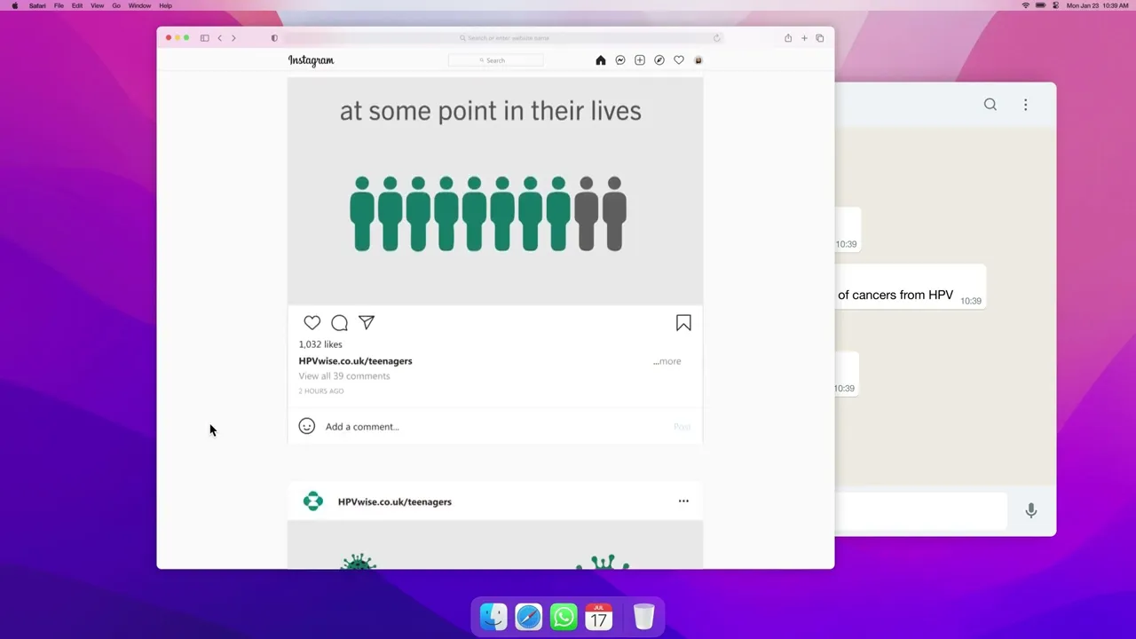Open emoji picker in comment box
The width and height of the screenshot is (1136, 639).
[307, 426]
